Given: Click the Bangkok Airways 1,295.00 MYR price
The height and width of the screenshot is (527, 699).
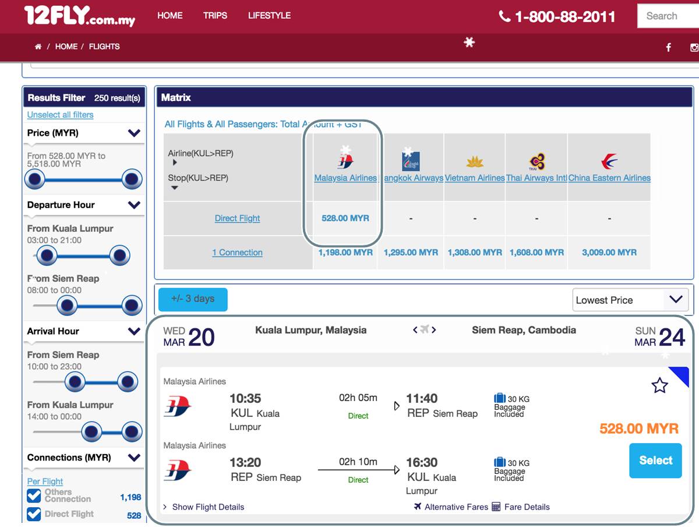Looking at the screenshot, I should click(411, 252).
